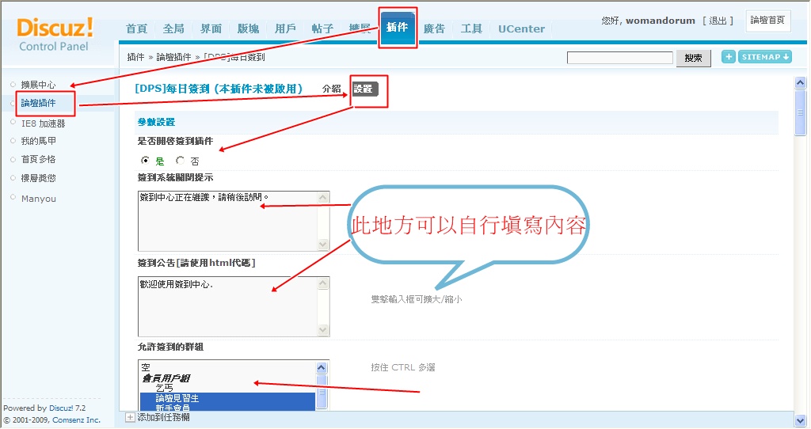The width and height of the screenshot is (811, 429).
Task: Open the SITEMAP button
Action: (x=765, y=57)
